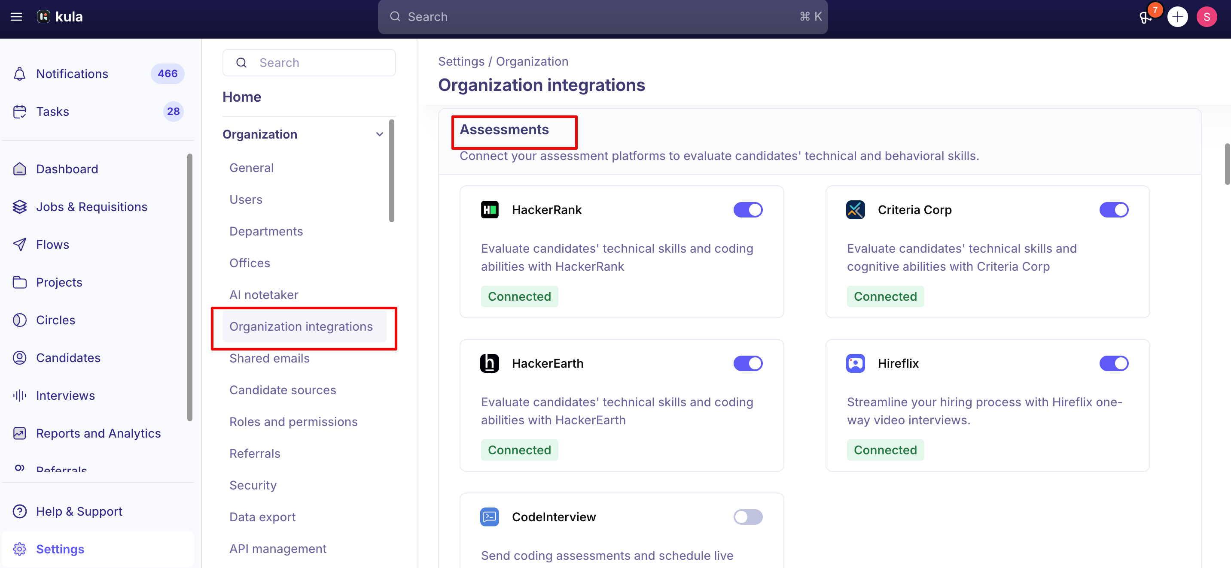Open Notifications in sidebar
The image size is (1231, 568).
98,74
